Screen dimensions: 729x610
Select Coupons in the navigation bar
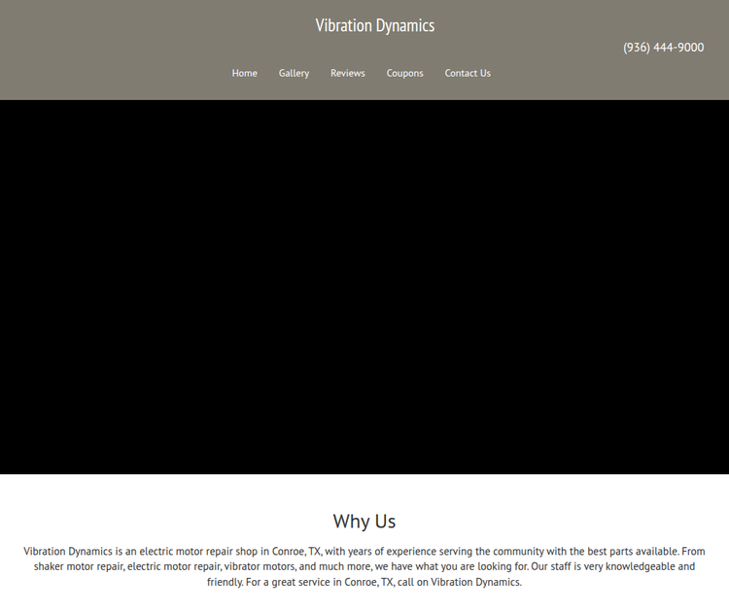pos(404,73)
